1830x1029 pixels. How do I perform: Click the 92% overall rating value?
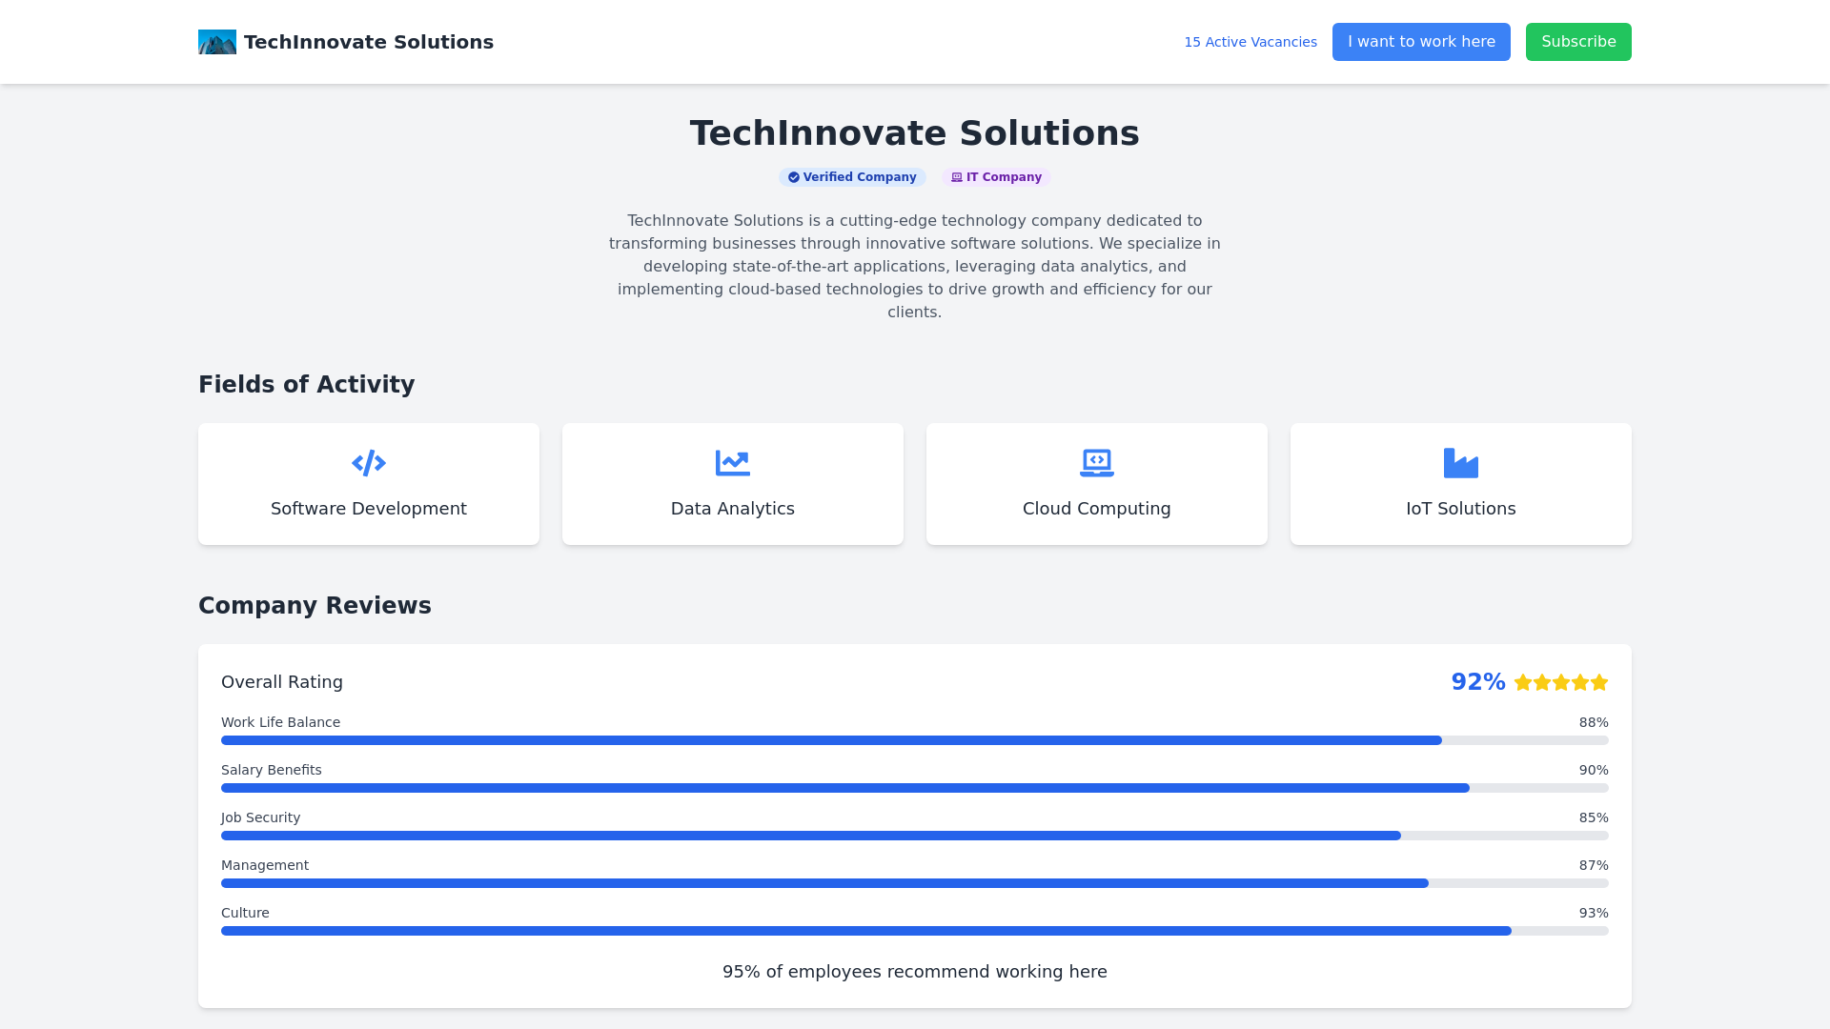1478,682
